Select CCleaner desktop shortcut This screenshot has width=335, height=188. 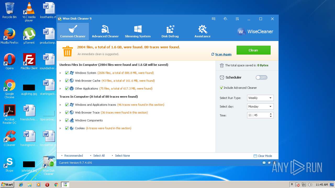tap(9, 138)
